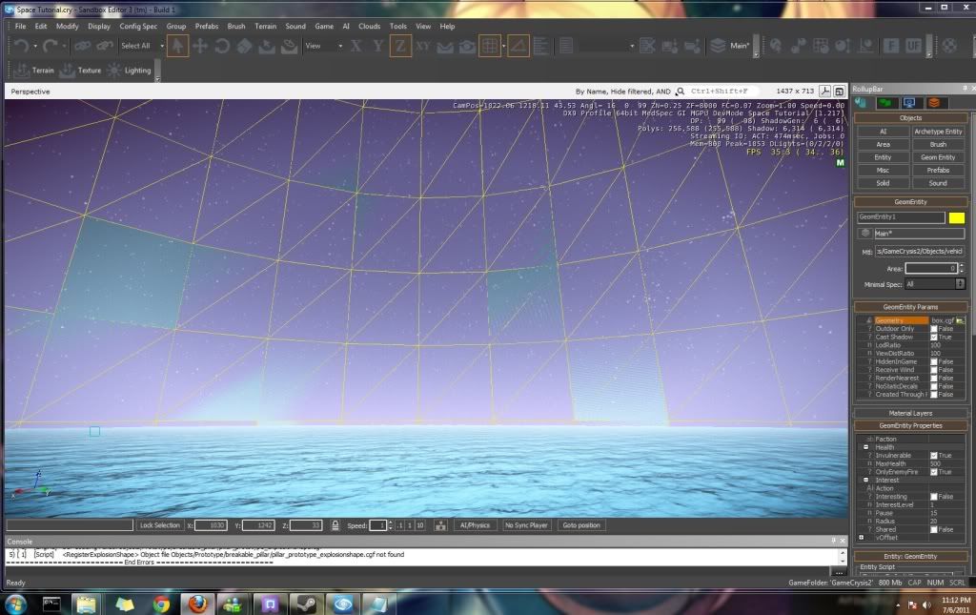Open the grid snap size dropdown arrow
976x615 pixels.
(x=503, y=46)
